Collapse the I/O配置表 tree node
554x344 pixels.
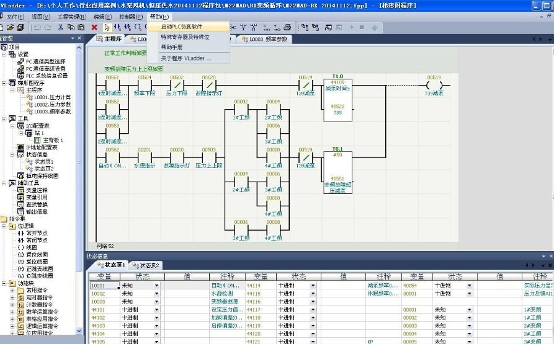(x=12, y=126)
